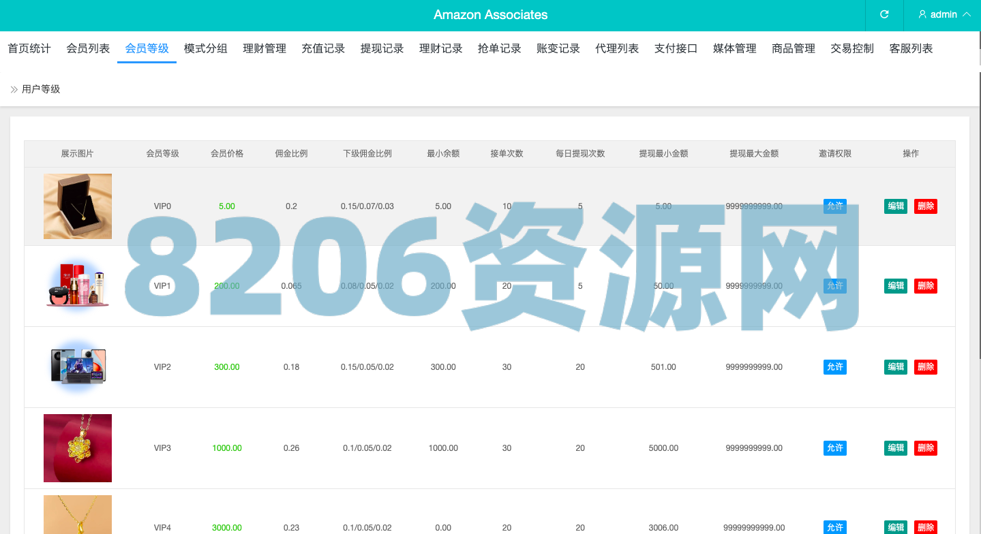
Task: Open the admin user dropdown
Action: pyautogui.click(x=944, y=14)
